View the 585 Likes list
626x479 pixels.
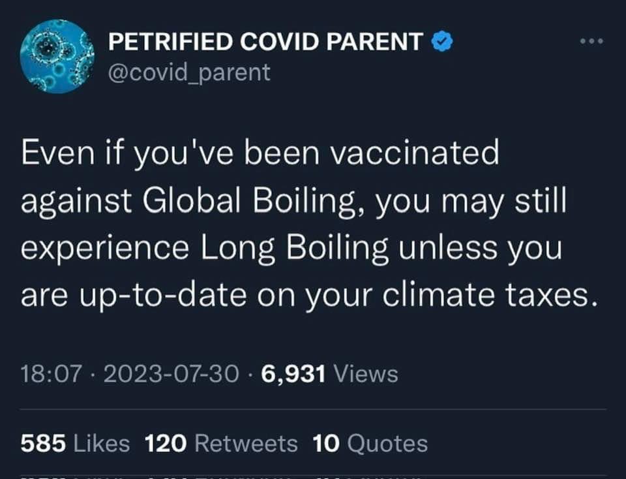75,444
